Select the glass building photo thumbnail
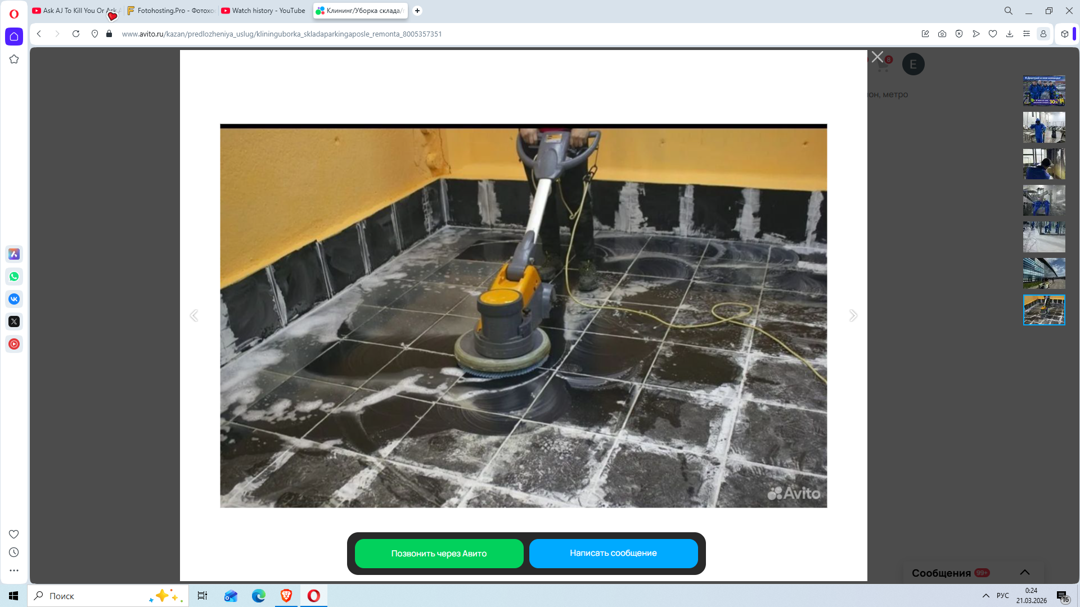This screenshot has height=607, width=1080. [1044, 273]
